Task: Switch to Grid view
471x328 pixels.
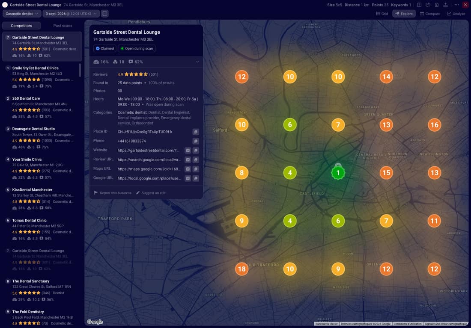Action: click(x=382, y=14)
